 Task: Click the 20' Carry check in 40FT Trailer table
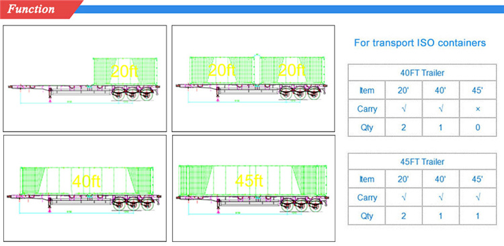point(403,109)
